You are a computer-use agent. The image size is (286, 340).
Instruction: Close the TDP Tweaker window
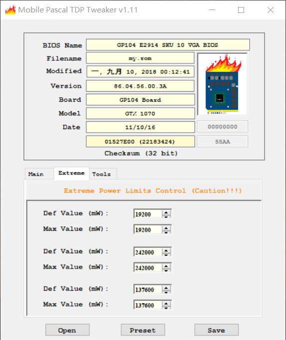click(271, 10)
